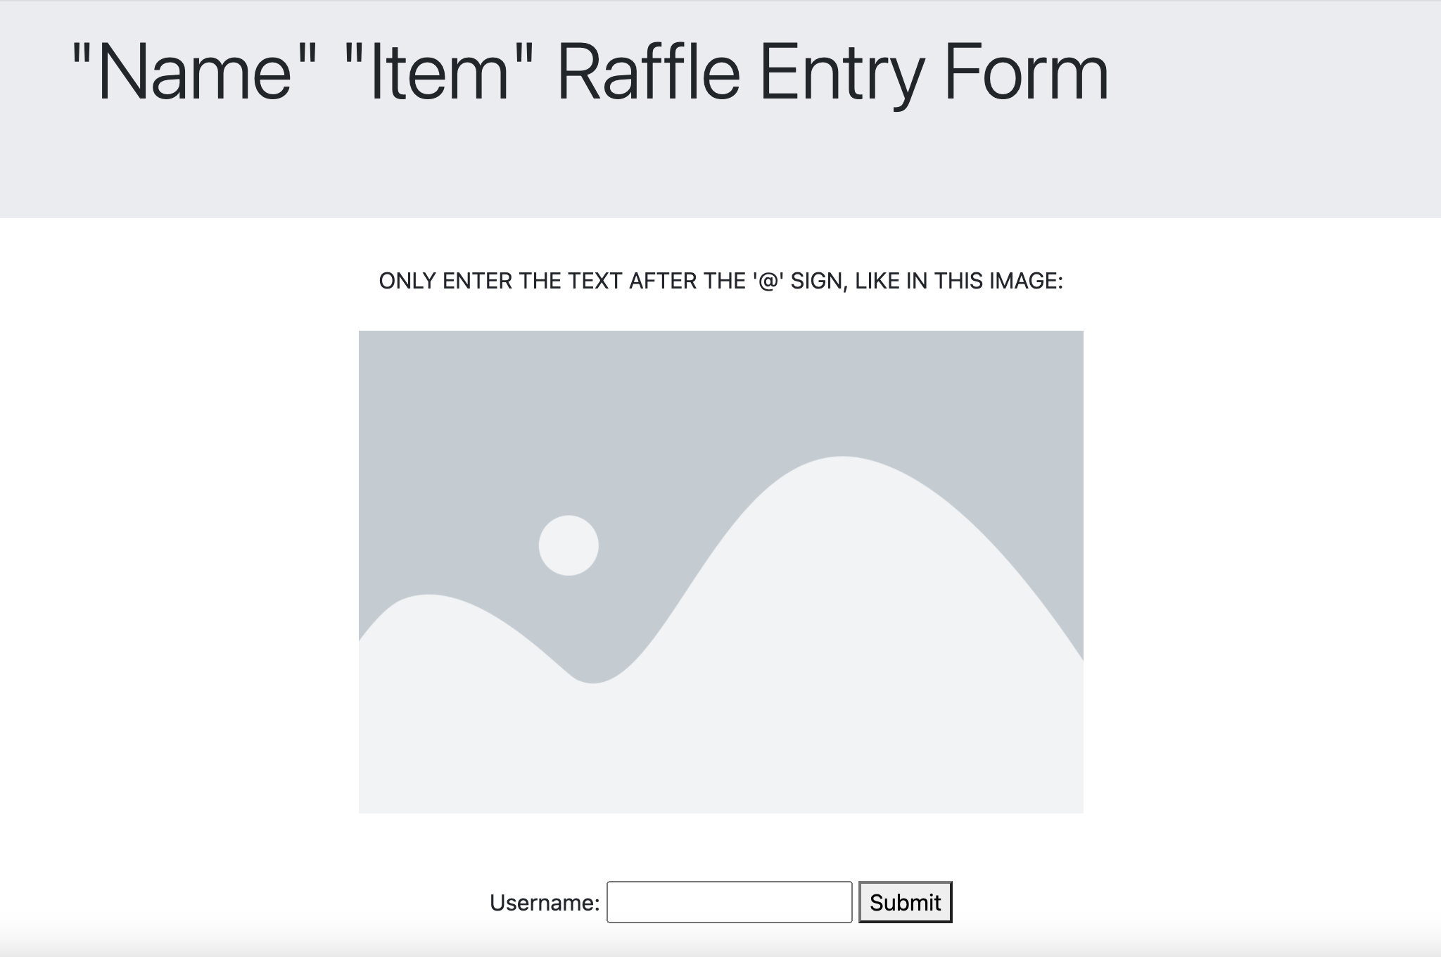Click the word "SIGN" in the instruction text

click(x=816, y=281)
